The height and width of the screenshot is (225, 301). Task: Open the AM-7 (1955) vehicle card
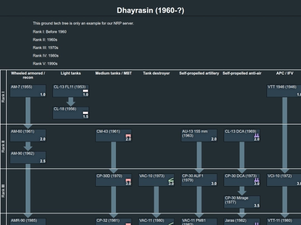(28, 91)
